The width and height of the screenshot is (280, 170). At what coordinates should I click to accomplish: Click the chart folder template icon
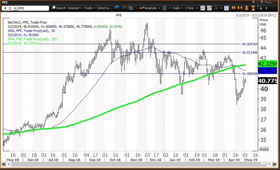point(131,8)
